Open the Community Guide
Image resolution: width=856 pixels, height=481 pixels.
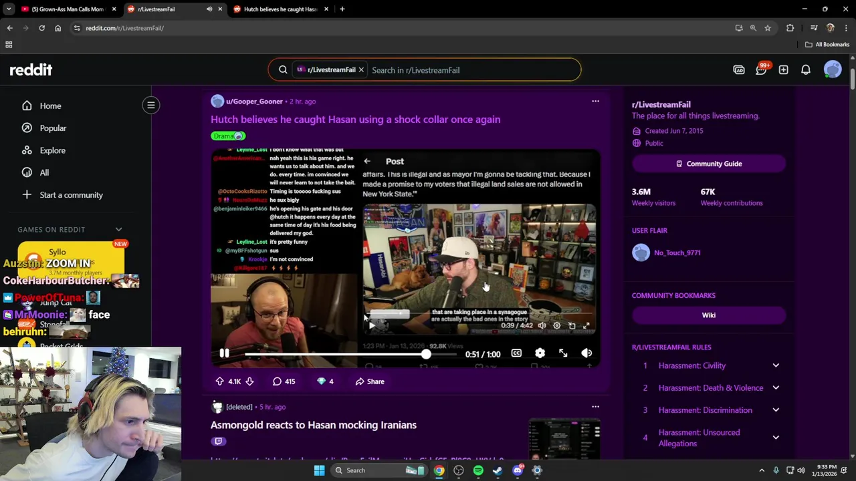coord(708,164)
